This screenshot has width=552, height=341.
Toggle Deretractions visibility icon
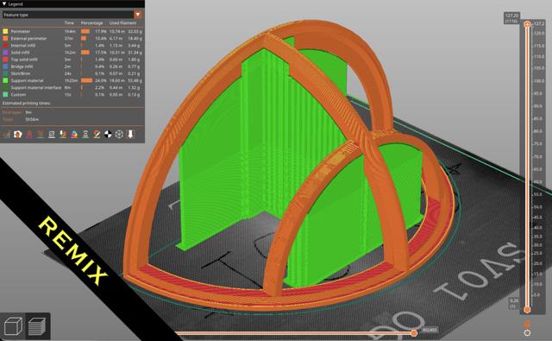click(x=41, y=134)
